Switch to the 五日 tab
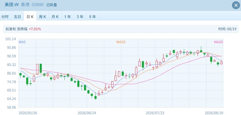Viewport: 241px width, 115px height. [17, 17]
